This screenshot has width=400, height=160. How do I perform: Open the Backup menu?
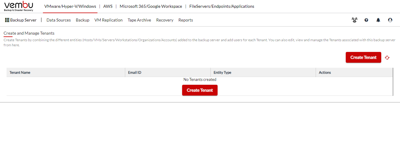83,20
